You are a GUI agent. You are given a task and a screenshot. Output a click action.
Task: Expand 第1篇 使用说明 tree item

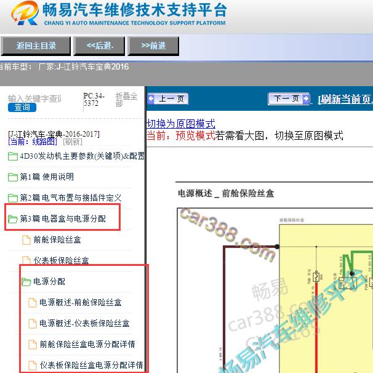[47, 177]
